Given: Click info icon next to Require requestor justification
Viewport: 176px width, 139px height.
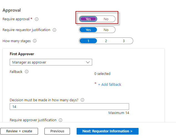Looking at the screenshot, I should tap(54, 30).
